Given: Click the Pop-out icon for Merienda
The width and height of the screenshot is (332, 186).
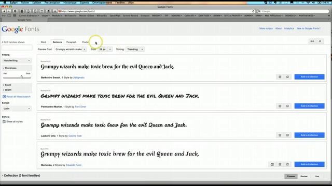Looking at the screenshot, I should pos(287,164).
